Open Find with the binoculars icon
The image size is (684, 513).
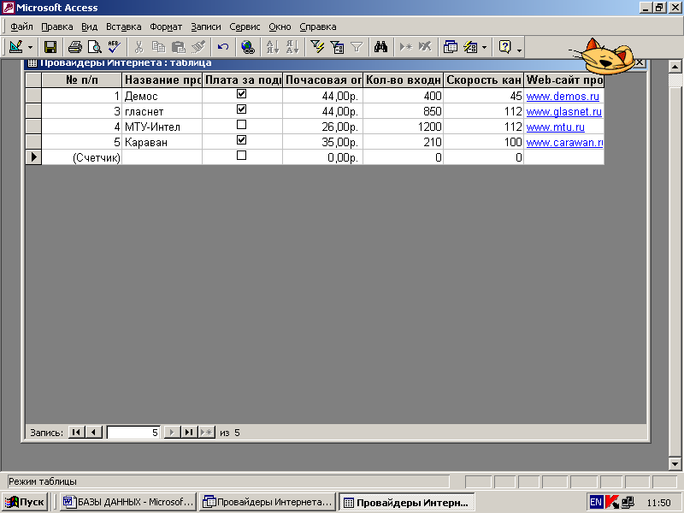pyautogui.click(x=380, y=47)
